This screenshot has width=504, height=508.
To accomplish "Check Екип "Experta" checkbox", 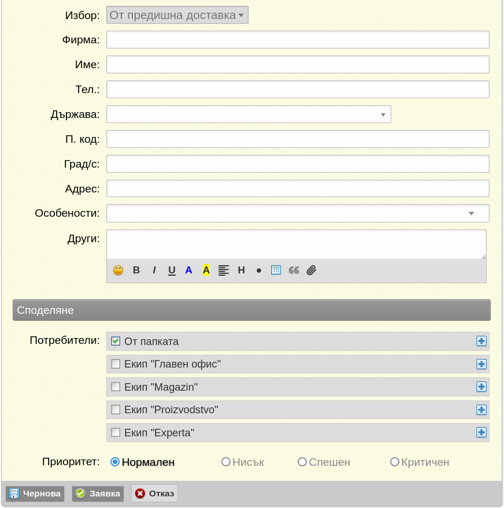I will [116, 432].
